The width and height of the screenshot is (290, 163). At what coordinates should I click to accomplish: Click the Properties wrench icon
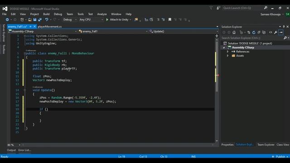[x=275, y=33]
